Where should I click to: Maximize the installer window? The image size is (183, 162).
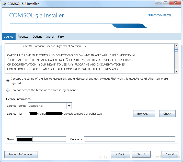[166, 3]
